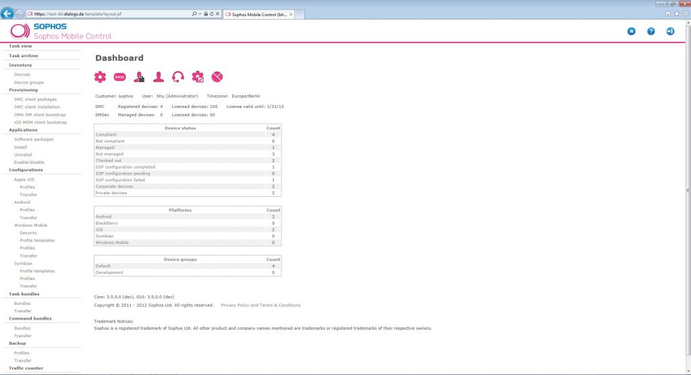Click the single user silhouette icon

(159, 77)
